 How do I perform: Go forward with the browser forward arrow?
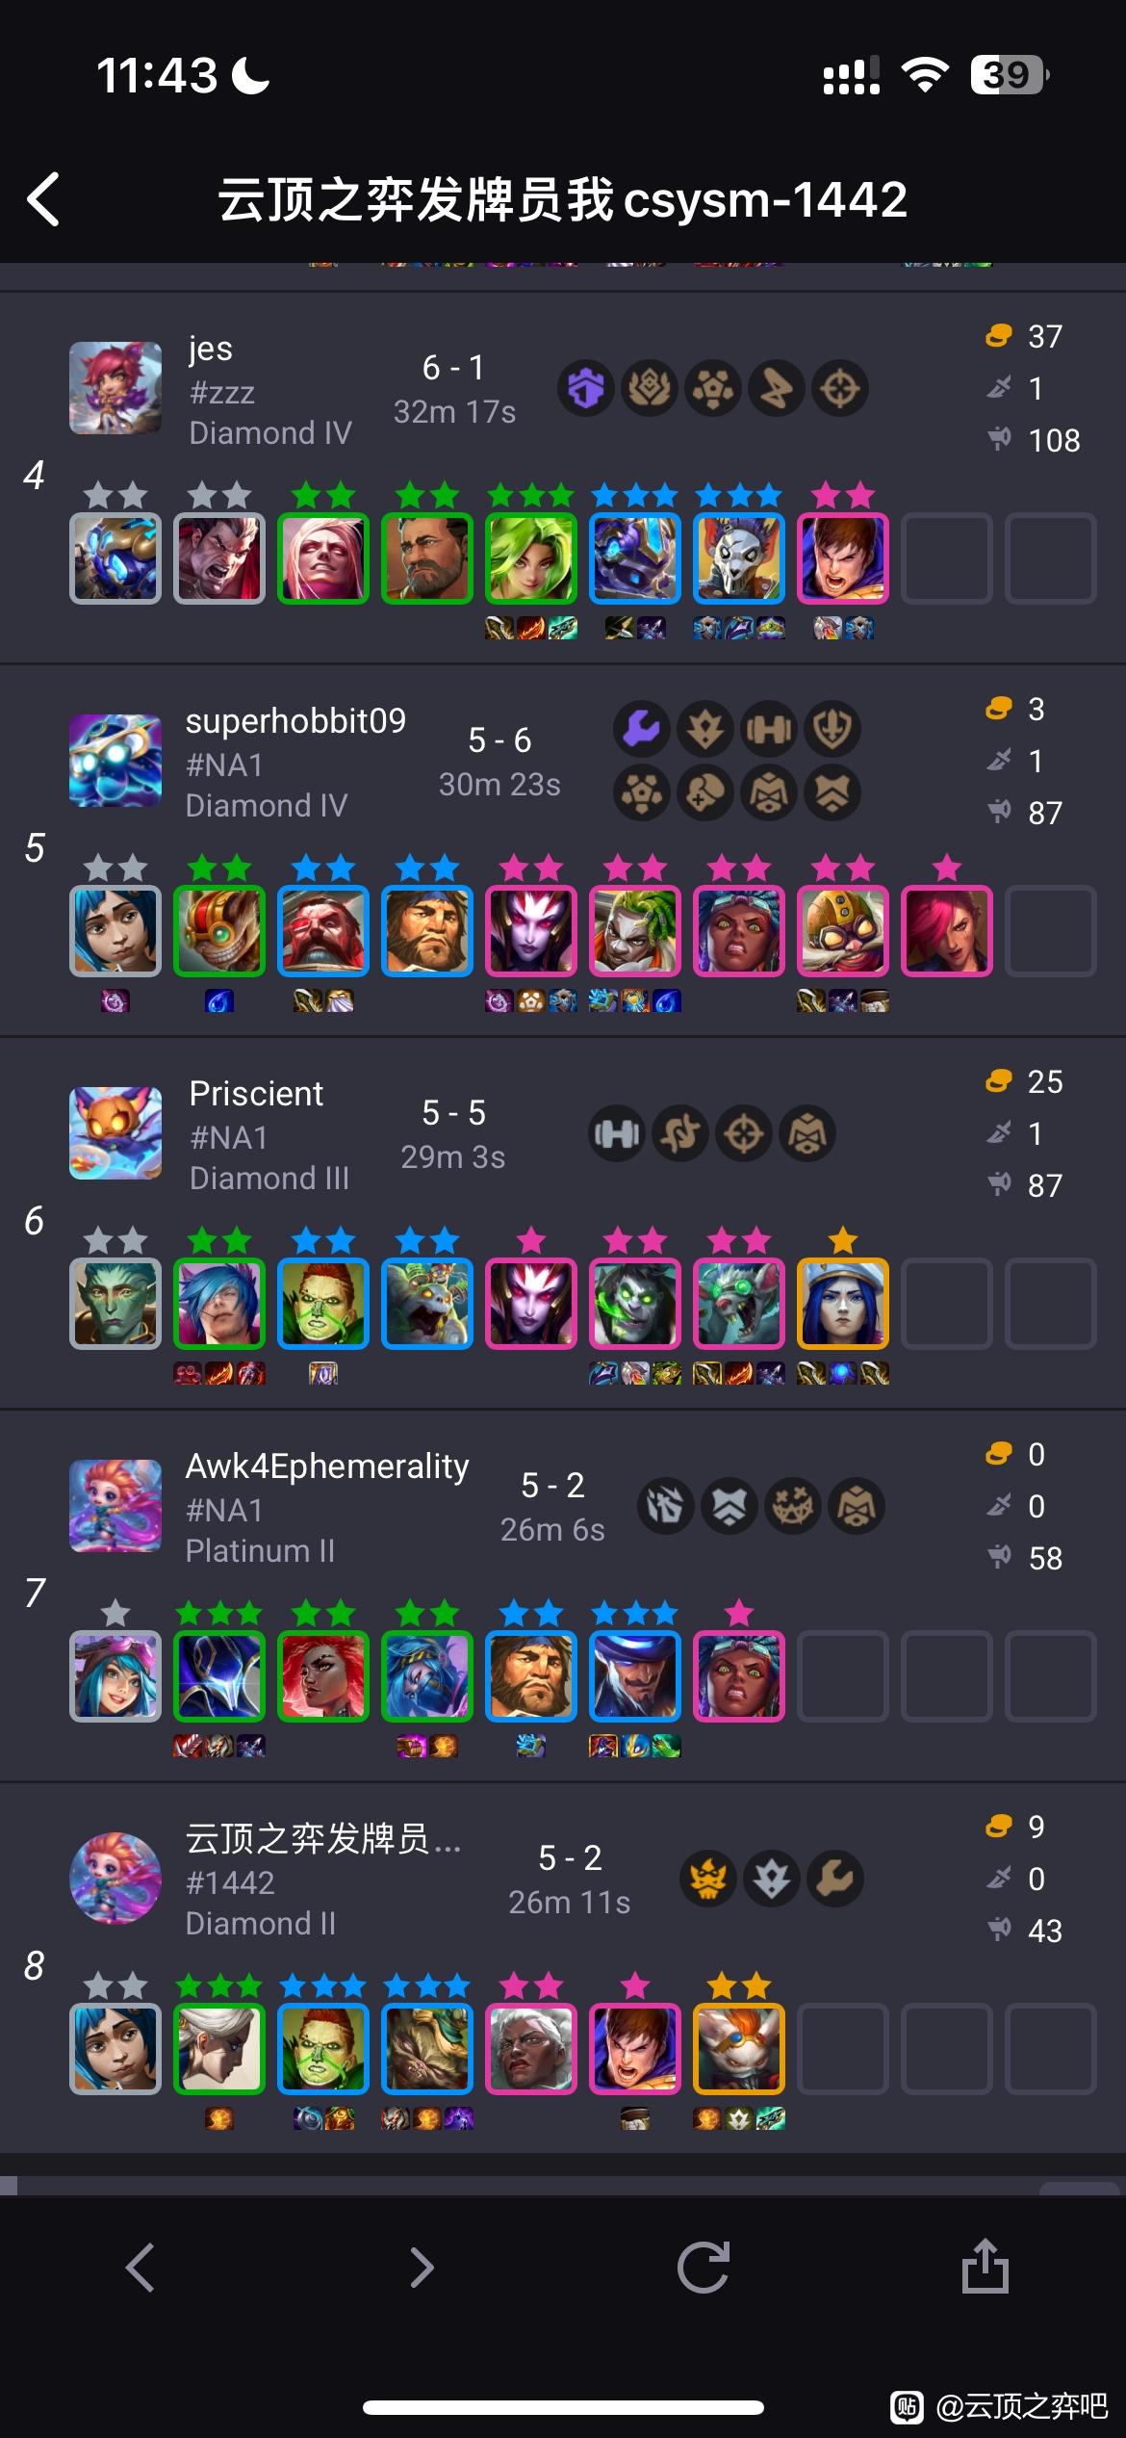[x=422, y=2267]
